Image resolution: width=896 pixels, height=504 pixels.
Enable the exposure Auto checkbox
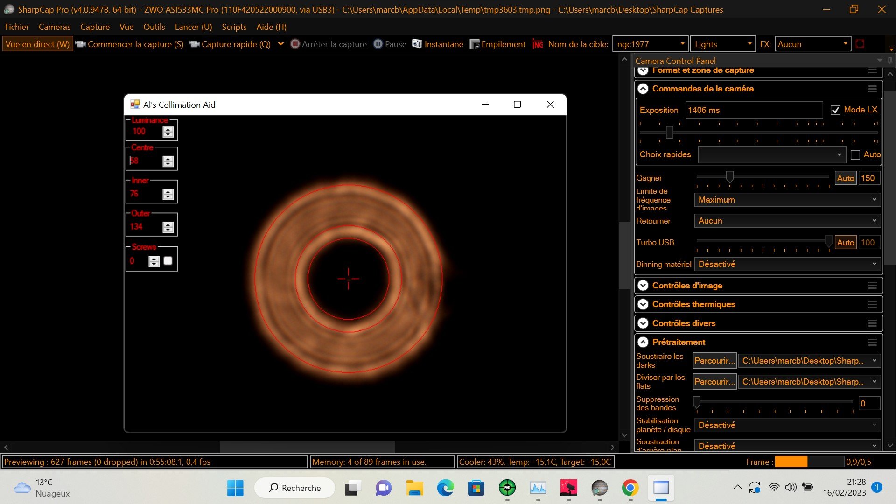[855, 155]
